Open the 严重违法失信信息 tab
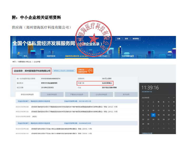 tap(76, 94)
